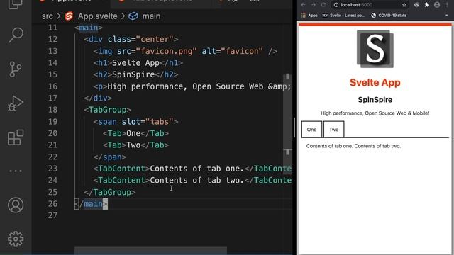Click the Tab One element on line 20
The width and height of the screenshot is (454, 255).
[x=135, y=133]
